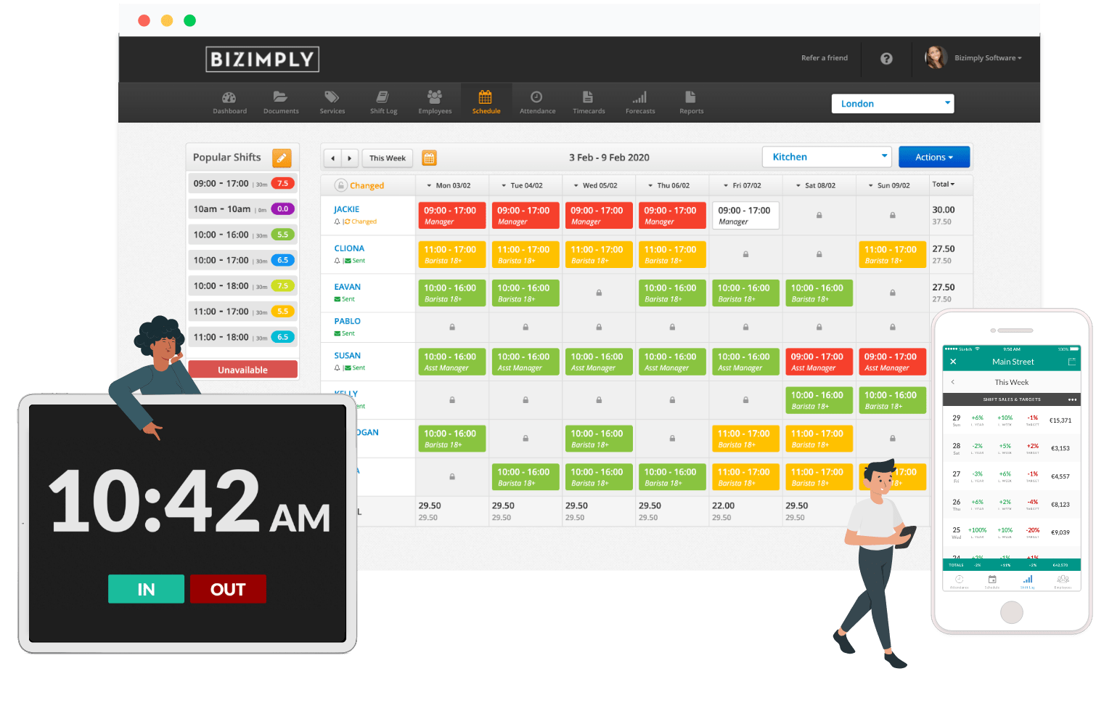
Task: Tap the green IN clock button
Action: click(146, 589)
